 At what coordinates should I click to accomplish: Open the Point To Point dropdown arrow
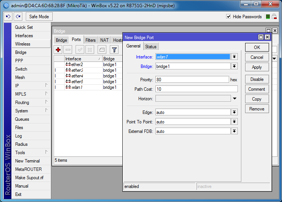point(234,122)
